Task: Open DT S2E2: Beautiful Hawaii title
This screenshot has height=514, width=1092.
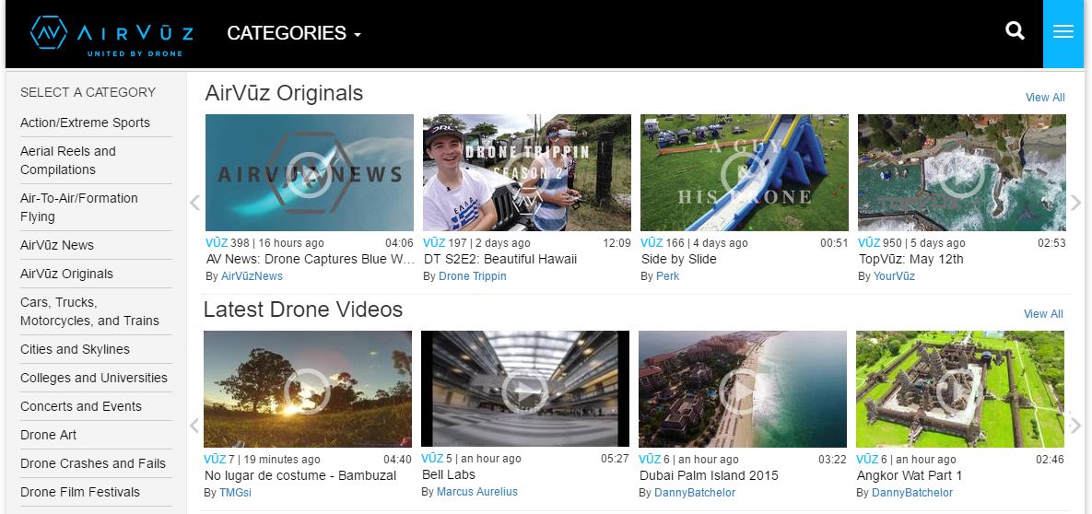Action: (500, 259)
